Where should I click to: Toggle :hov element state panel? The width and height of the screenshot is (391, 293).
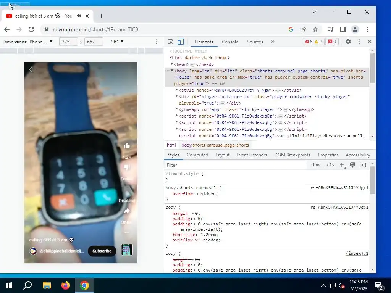pos(315,165)
